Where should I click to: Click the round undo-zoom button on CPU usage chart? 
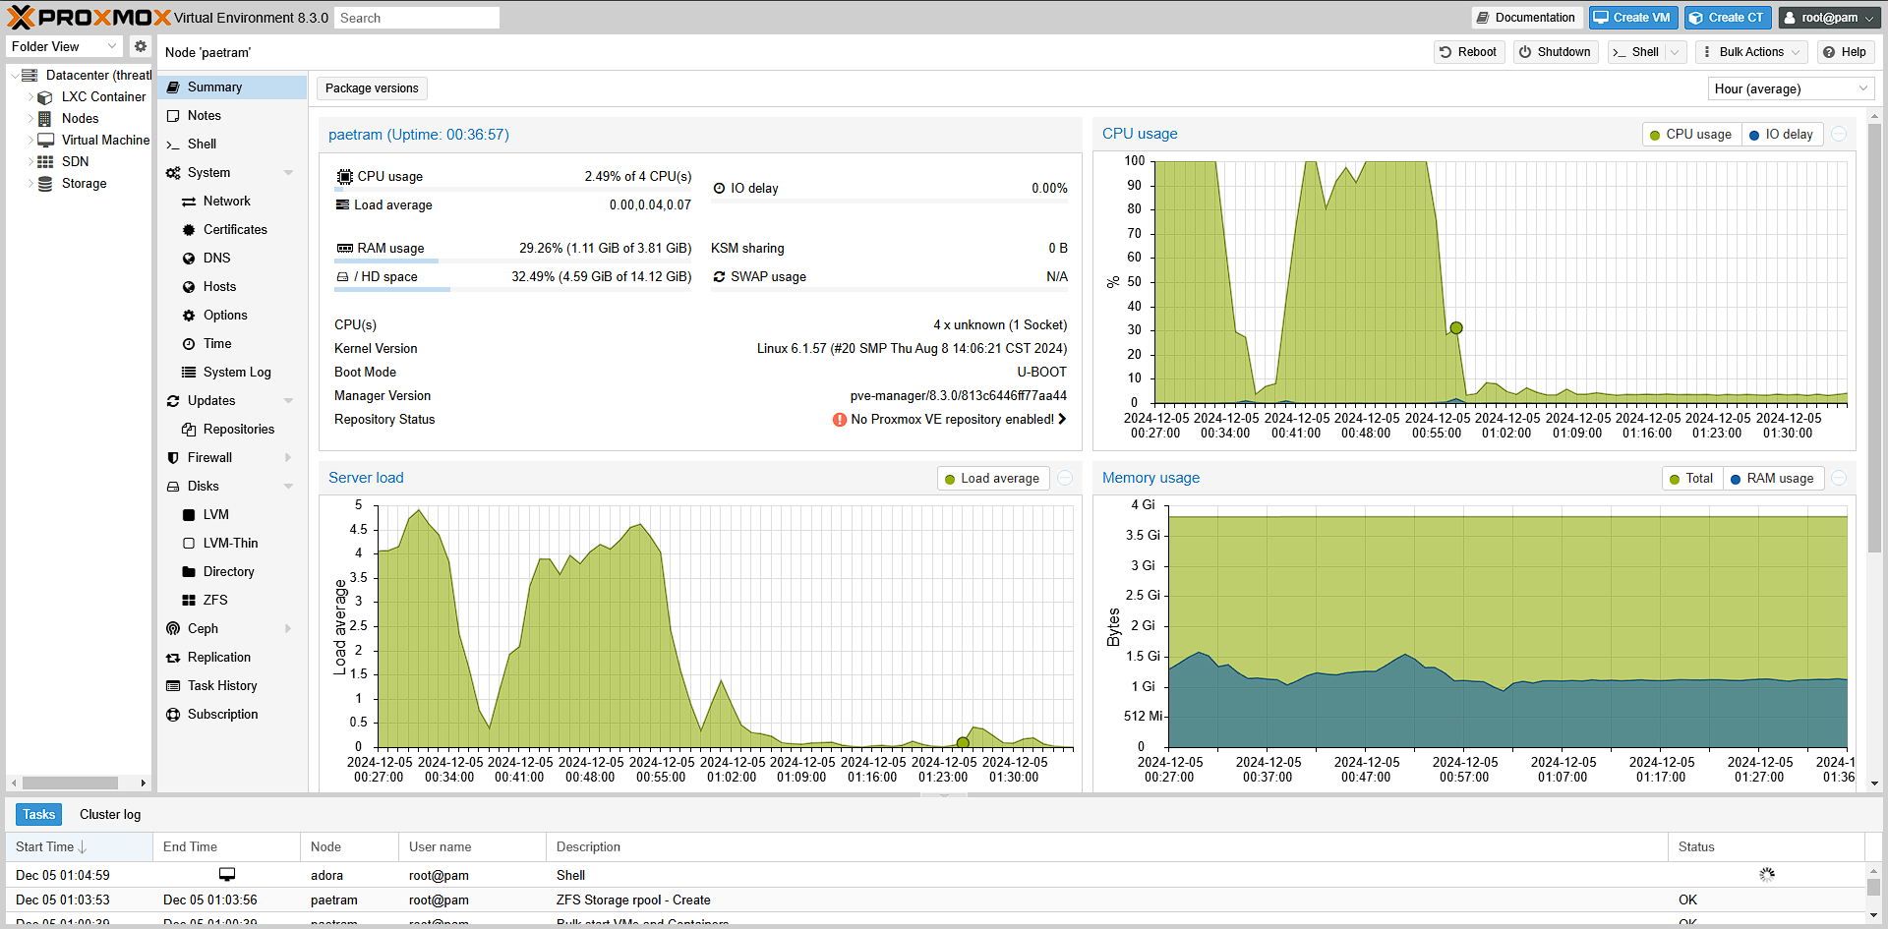[x=1839, y=135]
